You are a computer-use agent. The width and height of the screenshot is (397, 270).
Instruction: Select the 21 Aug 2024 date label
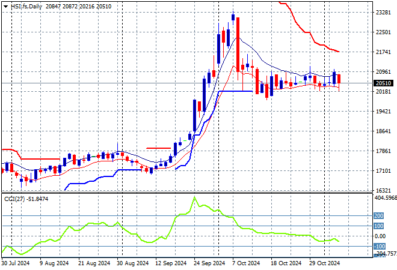(94, 263)
